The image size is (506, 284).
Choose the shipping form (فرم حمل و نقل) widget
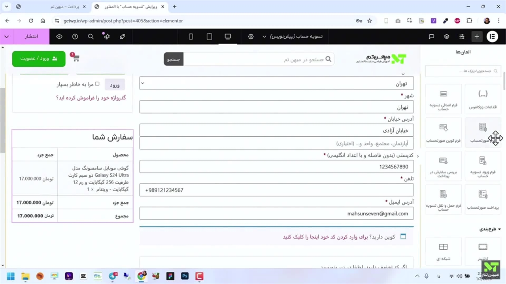443,199
